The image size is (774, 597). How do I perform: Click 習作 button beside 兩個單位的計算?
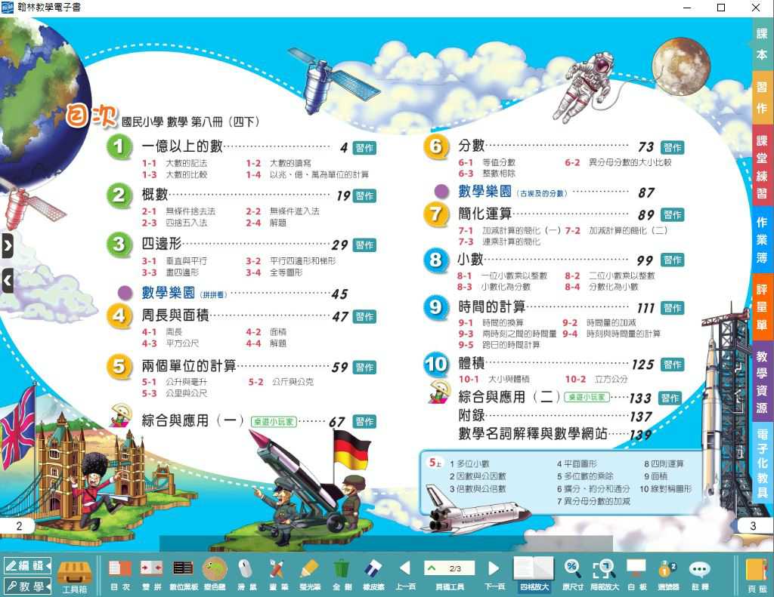365,368
